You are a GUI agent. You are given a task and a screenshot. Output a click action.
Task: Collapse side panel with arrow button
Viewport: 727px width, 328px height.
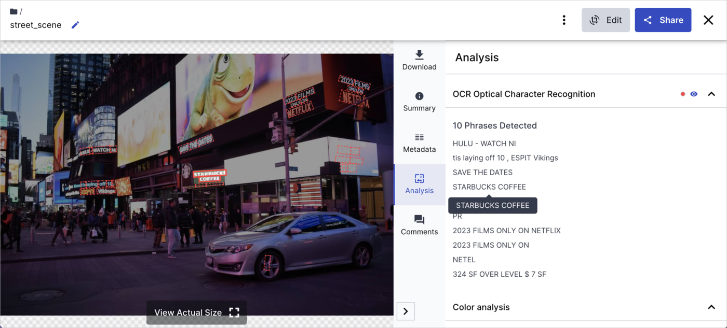pos(406,311)
